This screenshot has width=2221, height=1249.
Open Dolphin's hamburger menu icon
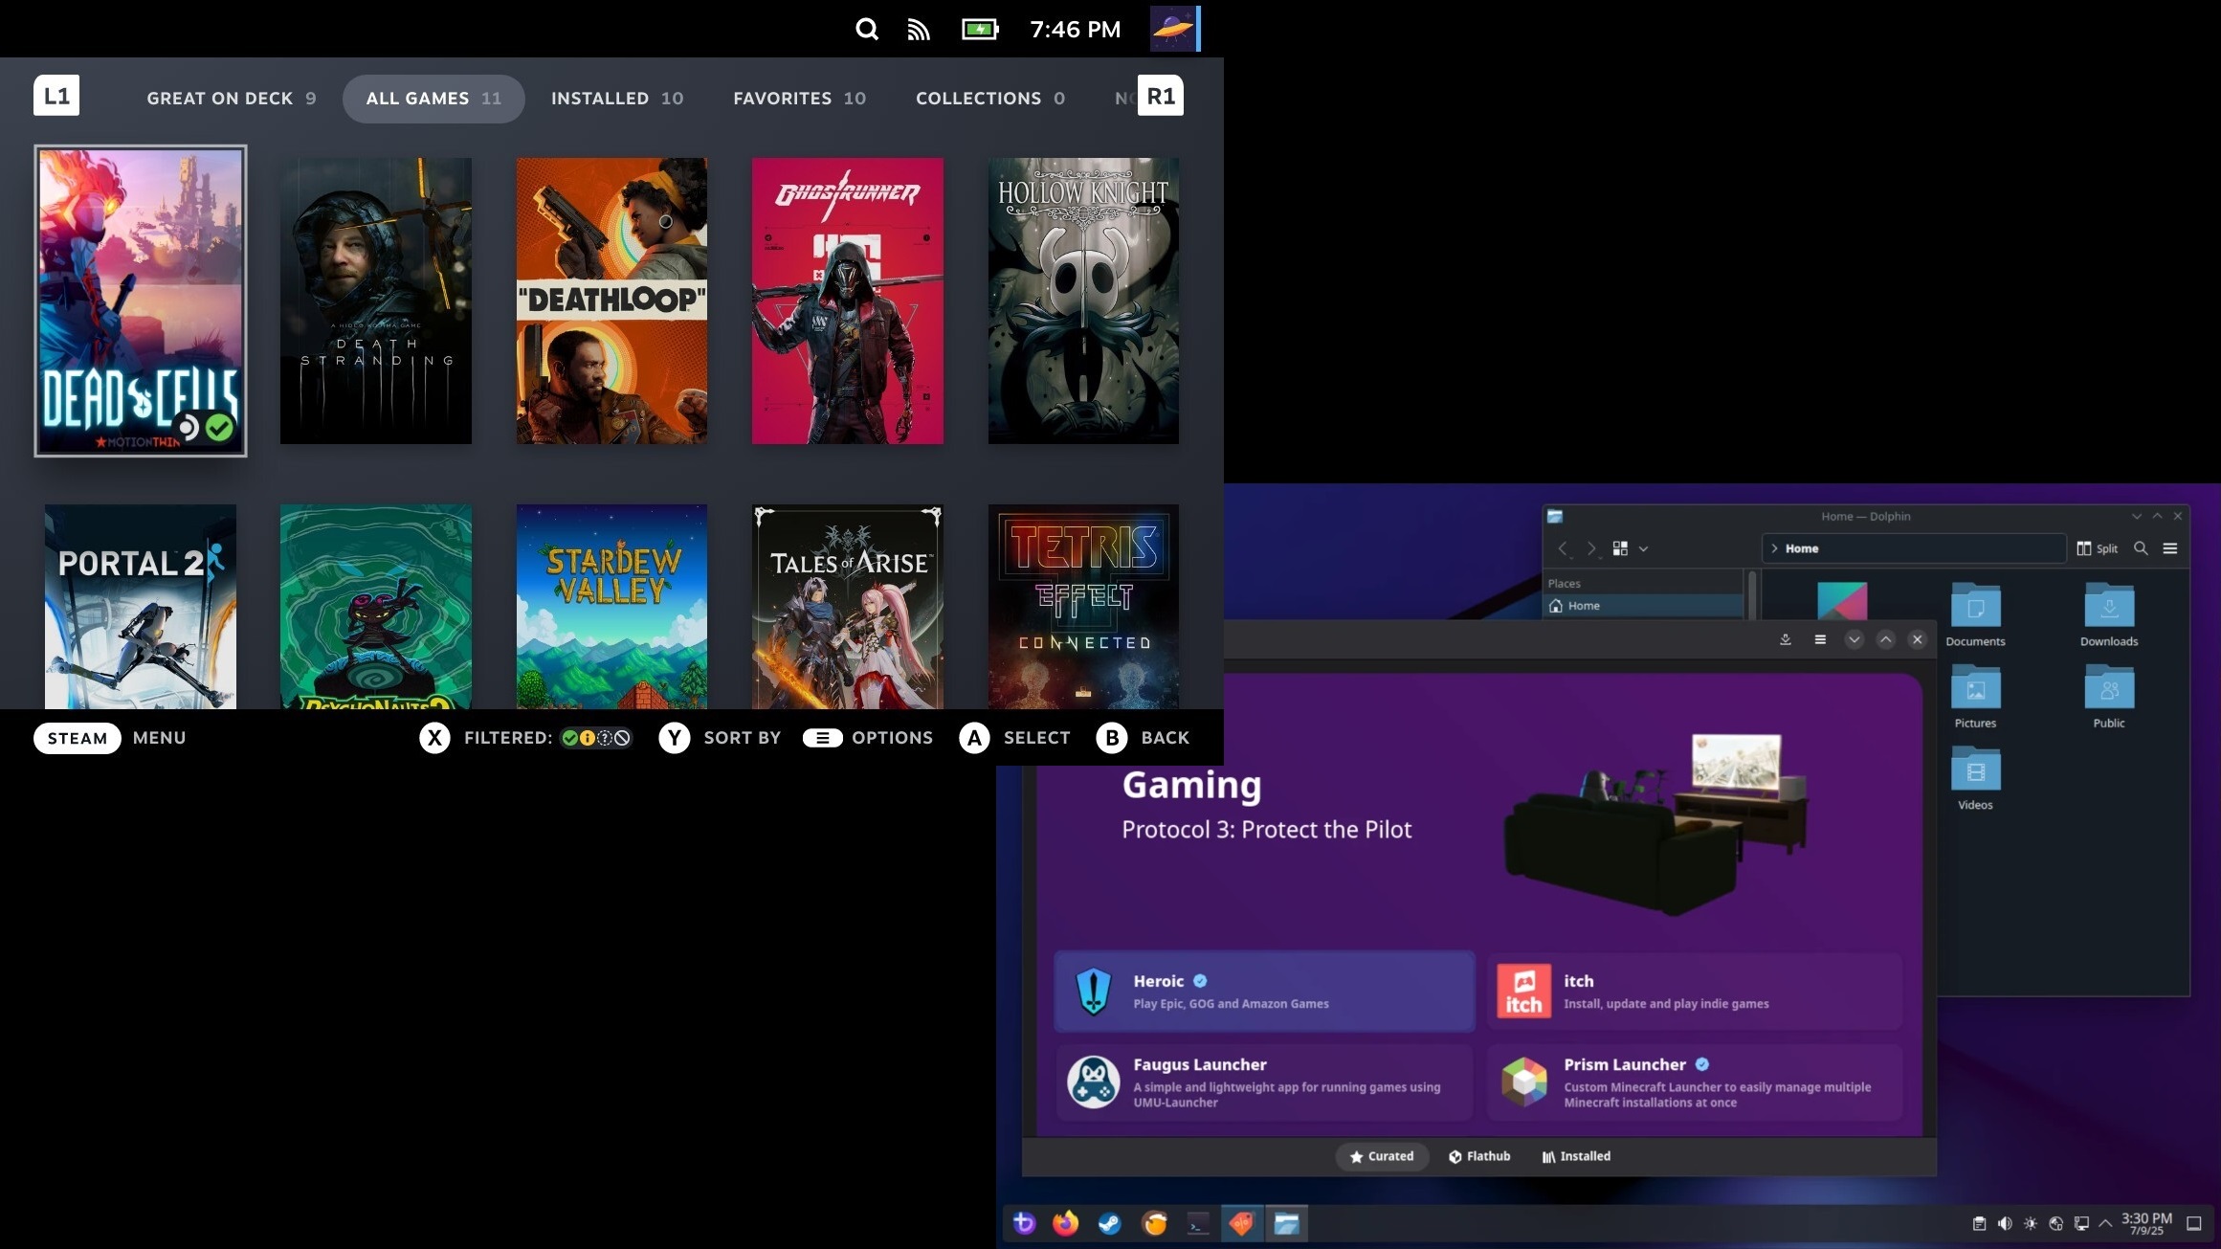coord(2172,547)
